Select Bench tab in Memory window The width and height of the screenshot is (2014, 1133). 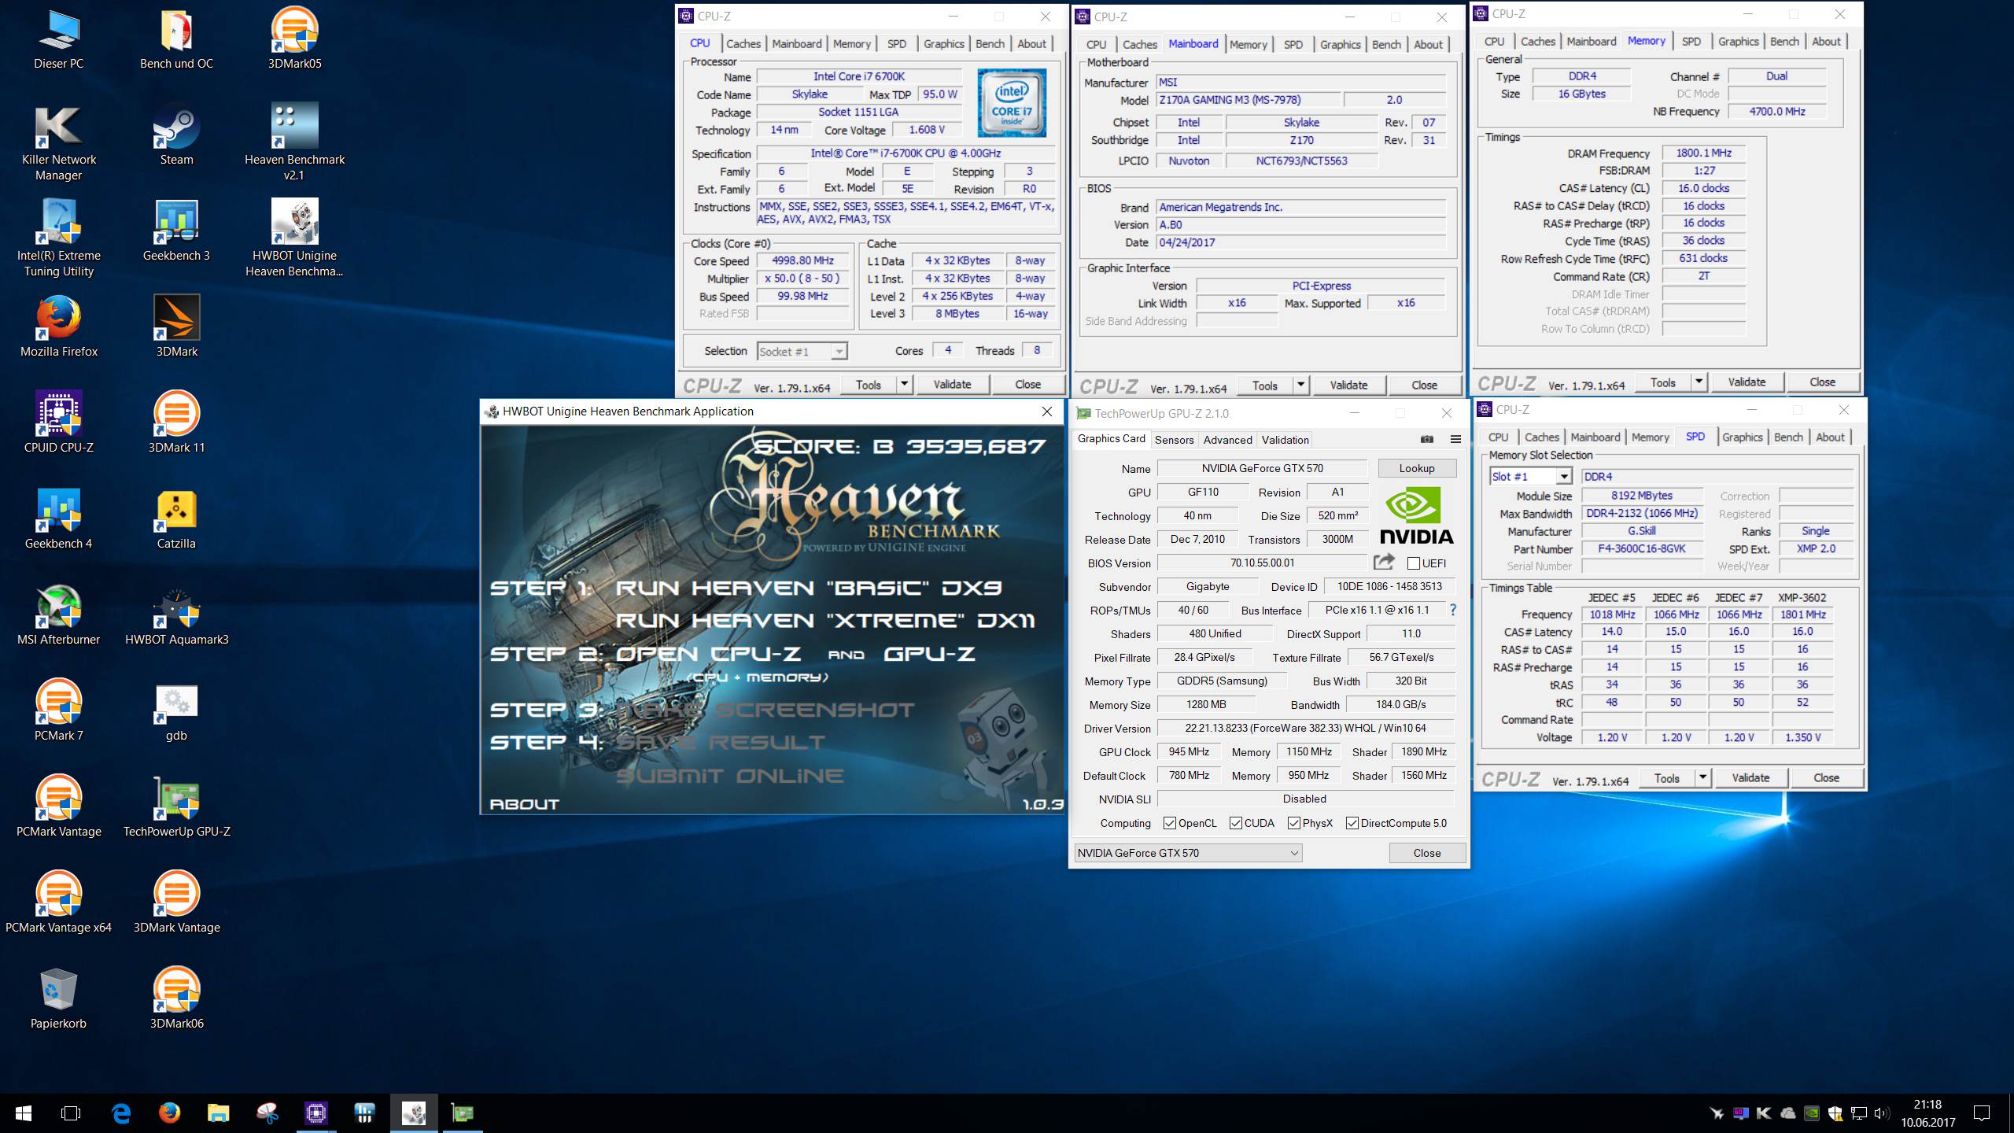click(1784, 42)
